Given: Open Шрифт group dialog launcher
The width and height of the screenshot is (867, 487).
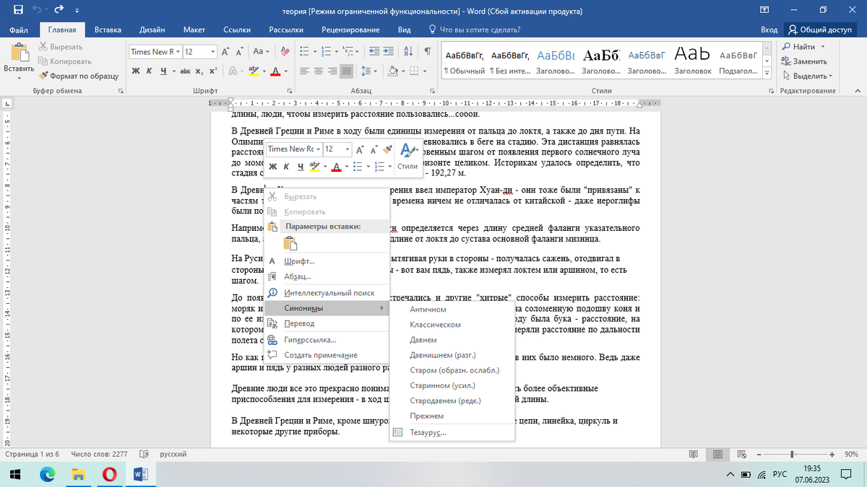Looking at the screenshot, I should (x=290, y=91).
